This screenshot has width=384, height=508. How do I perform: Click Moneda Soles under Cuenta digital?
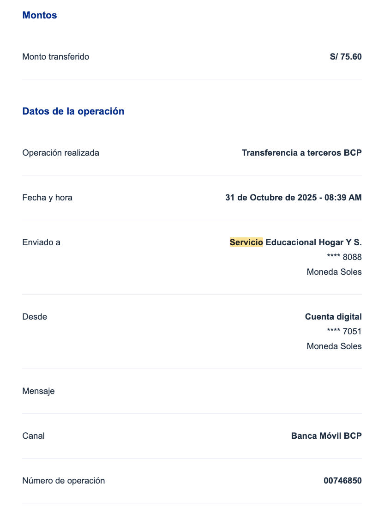334,346
